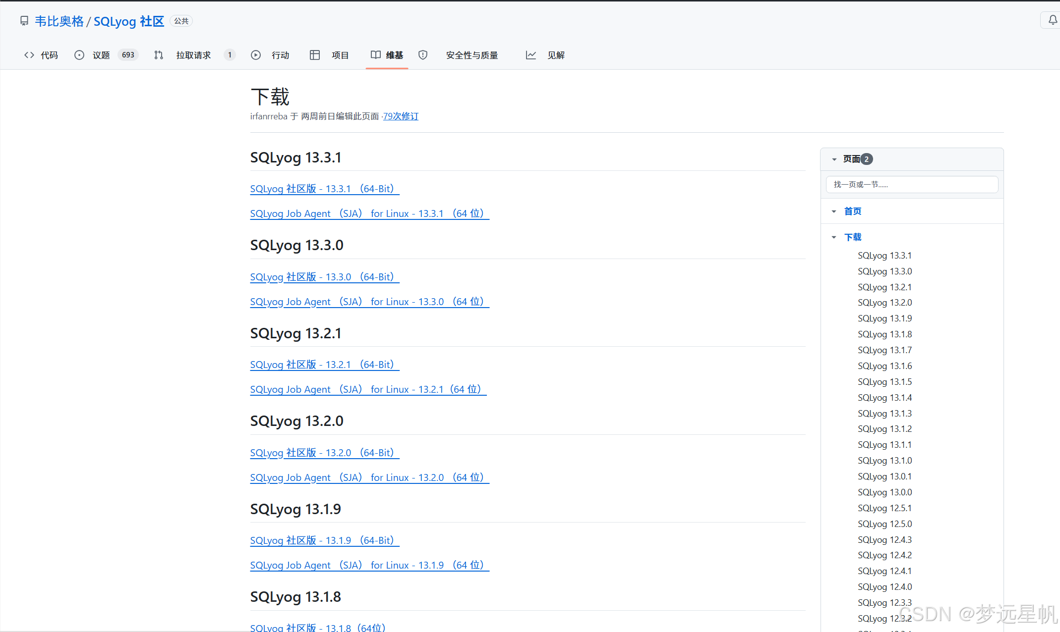Open the notifications bell icon
This screenshot has width=1060, height=632.
(1053, 20)
